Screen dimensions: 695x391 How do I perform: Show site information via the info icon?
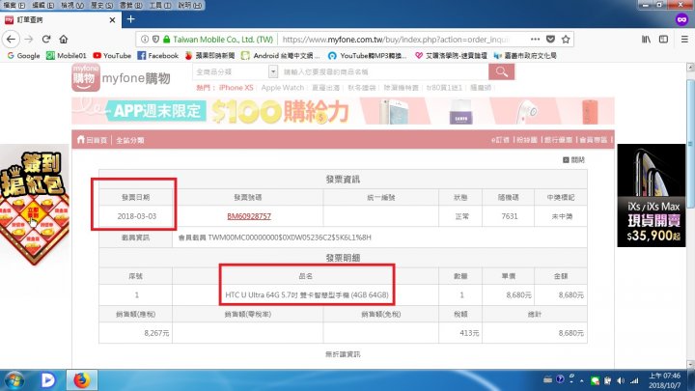tap(145, 39)
